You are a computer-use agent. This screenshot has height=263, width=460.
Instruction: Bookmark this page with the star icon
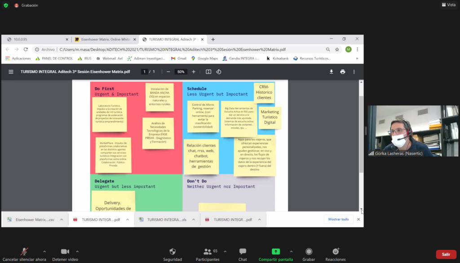[337, 49]
